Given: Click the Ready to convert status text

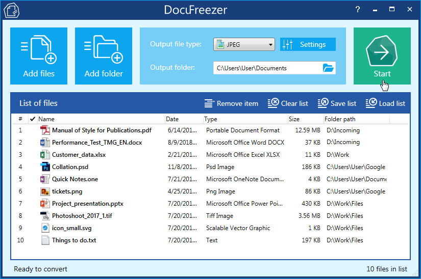Looking at the screenshot, I should click(40, 269).
